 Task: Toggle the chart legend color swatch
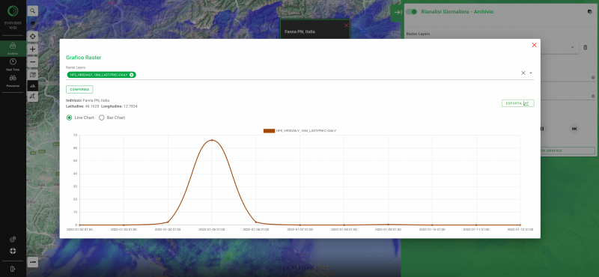(x=269, y=131)
